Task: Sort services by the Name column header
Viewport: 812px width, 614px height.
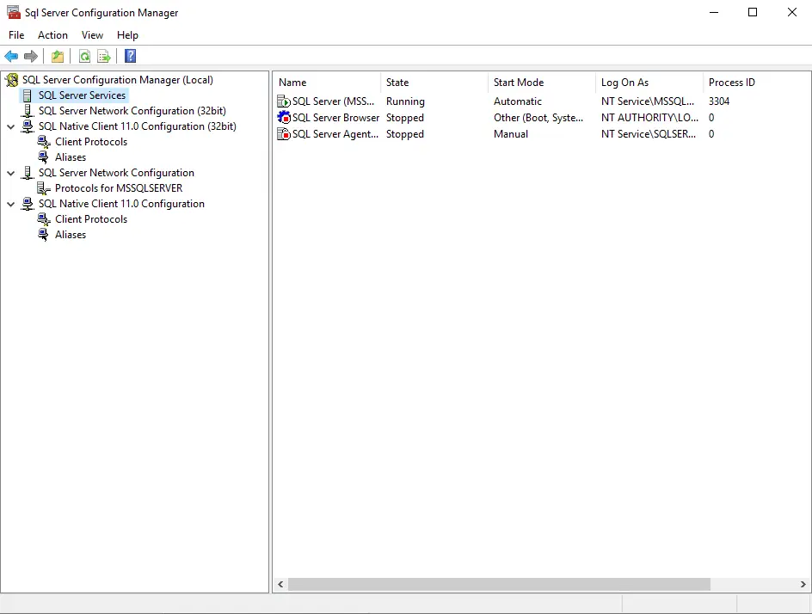Action: [x=327, y=83]
